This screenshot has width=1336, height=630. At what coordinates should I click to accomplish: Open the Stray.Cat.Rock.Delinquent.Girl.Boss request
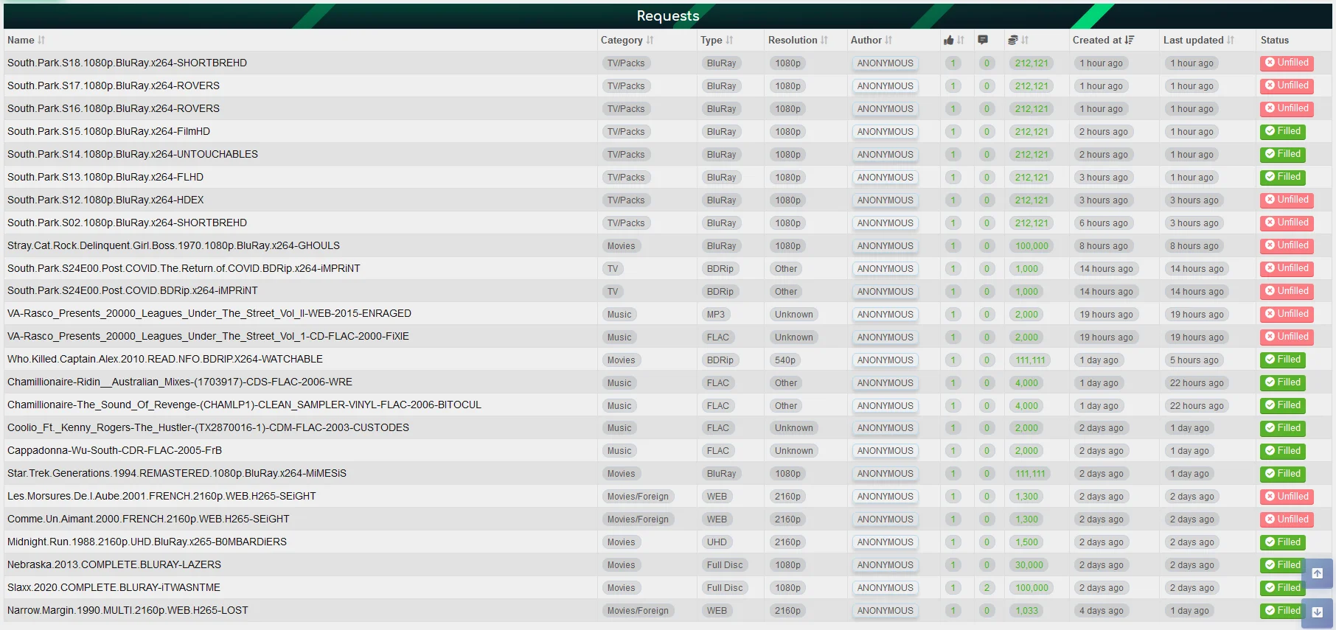click(173, 246)
